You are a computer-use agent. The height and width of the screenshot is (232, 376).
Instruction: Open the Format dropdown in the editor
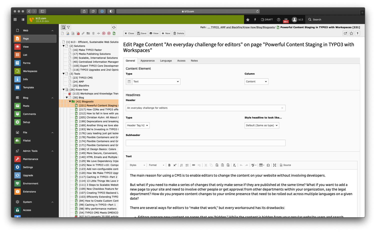click(156, 165)
